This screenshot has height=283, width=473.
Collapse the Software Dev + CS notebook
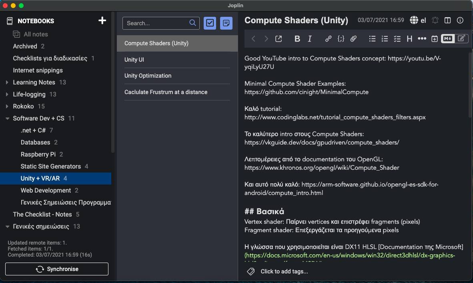[7, 118]
